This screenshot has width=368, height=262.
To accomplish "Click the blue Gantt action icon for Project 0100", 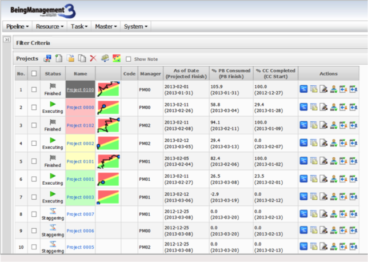I will (303, 89).
